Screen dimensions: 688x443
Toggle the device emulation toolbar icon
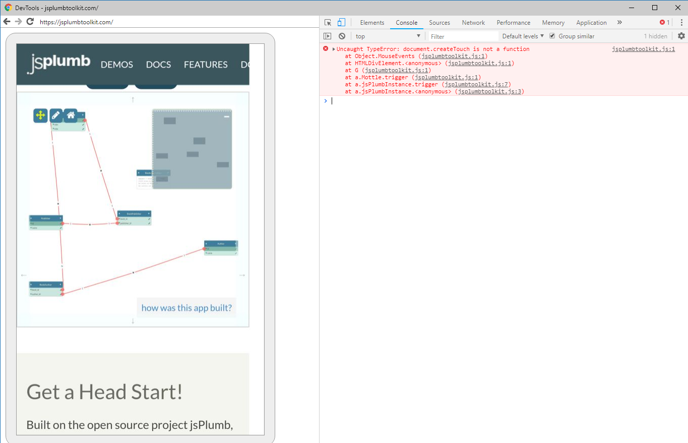click(342, 22)
